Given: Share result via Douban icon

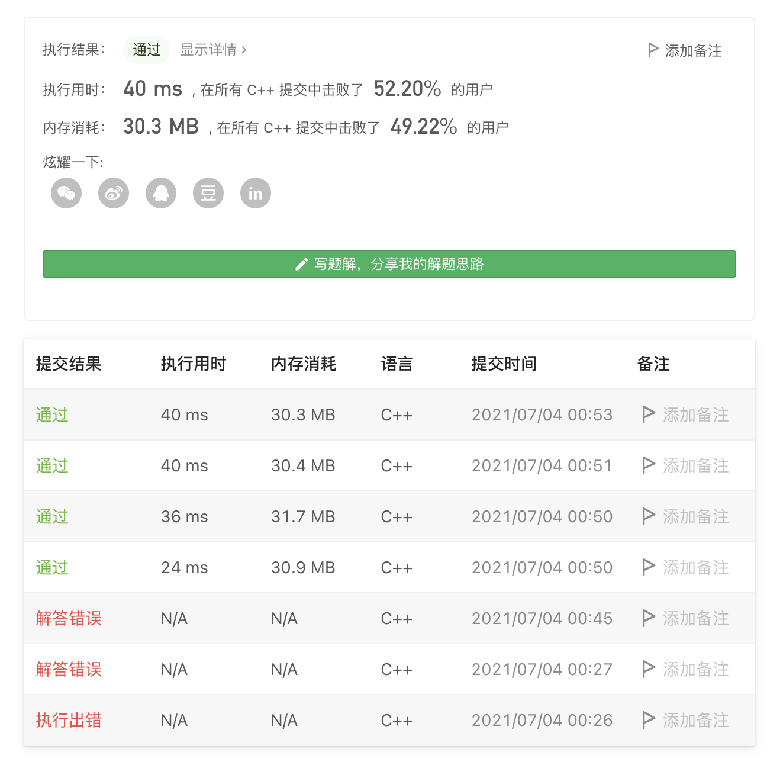Looking at the screenshot, I should coord(208,193).
